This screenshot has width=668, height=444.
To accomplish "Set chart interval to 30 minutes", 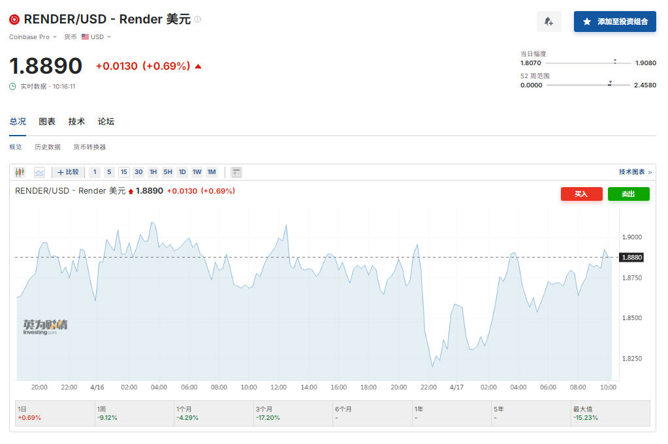I will pos(138,172).
